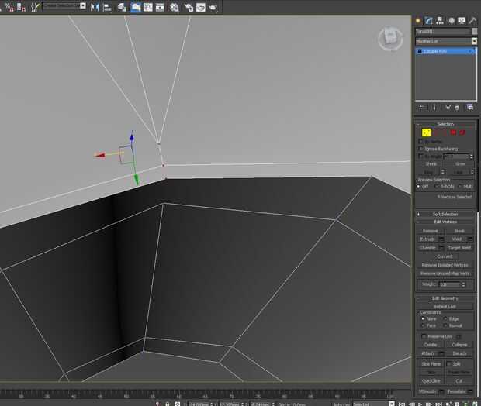This screenshot has height=406, width=481.
Task: Select Polygon sub-object level icon
Action: coord(453,132)
